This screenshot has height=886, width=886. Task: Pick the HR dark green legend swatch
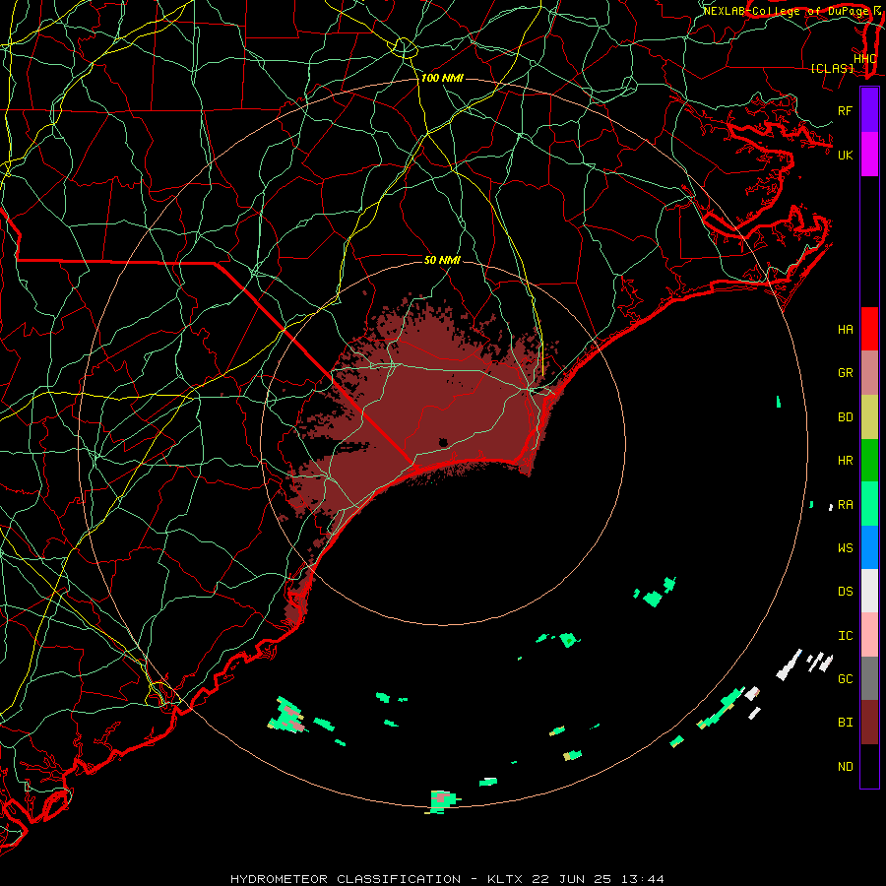869,460
